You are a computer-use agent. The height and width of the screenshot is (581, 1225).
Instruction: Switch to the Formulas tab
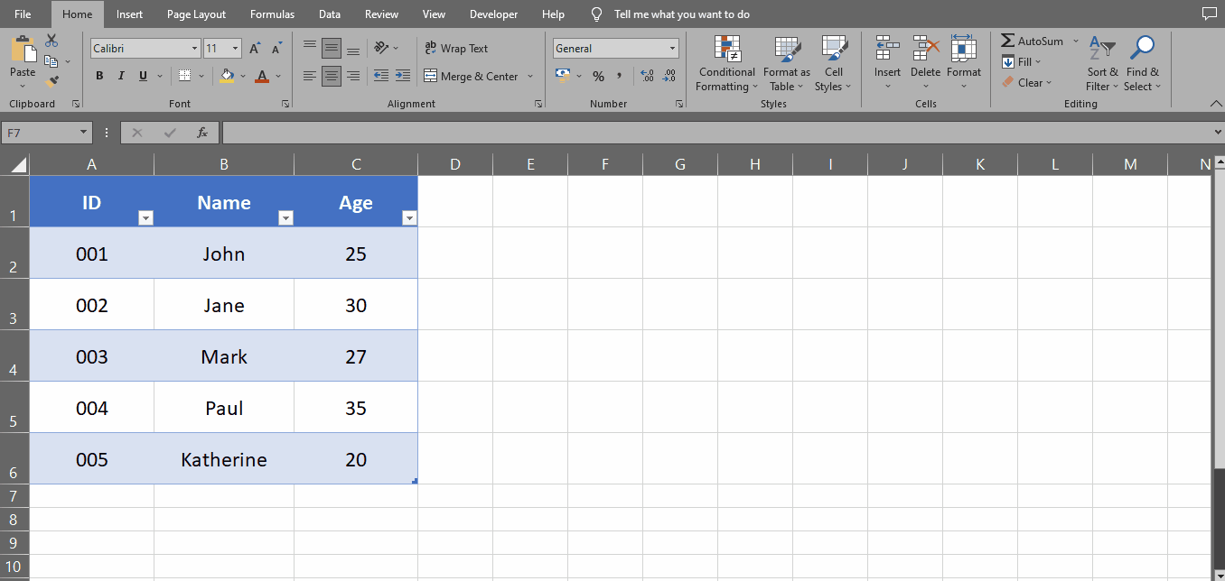click(x=272, y=14)
